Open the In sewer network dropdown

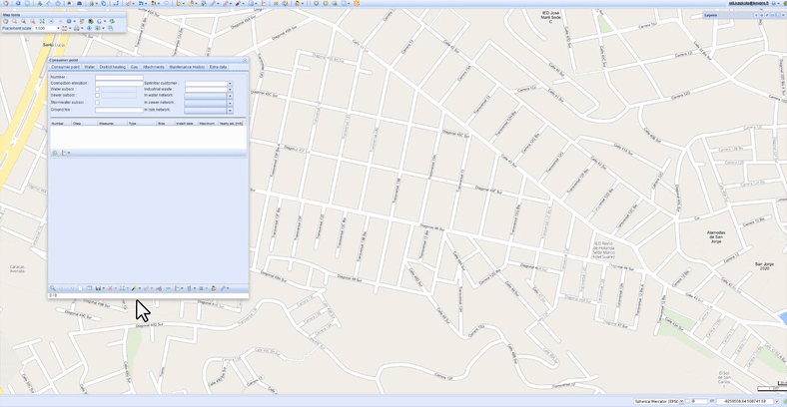[x=230, y=104]
